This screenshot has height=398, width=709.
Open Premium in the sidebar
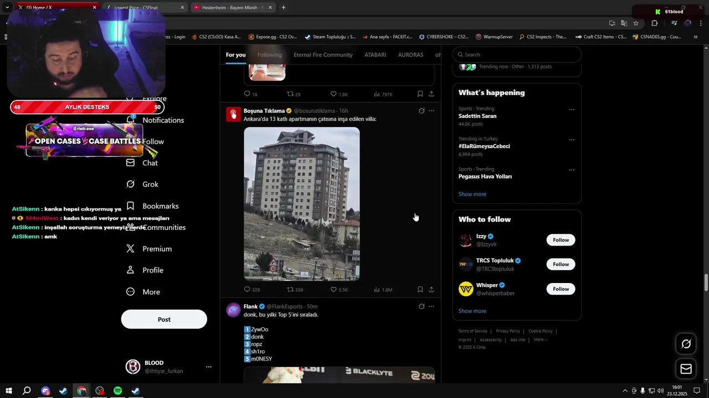(149, 249)
